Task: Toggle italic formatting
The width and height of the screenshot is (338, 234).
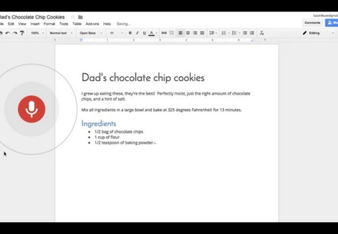Action: pyautogui.click(x=137, y=33)
